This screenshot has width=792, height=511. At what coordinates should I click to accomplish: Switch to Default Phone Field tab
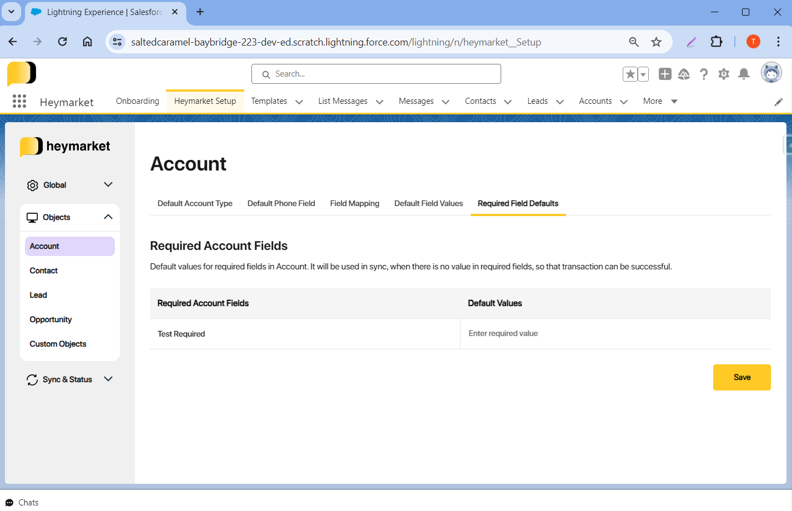coord(281,203)
